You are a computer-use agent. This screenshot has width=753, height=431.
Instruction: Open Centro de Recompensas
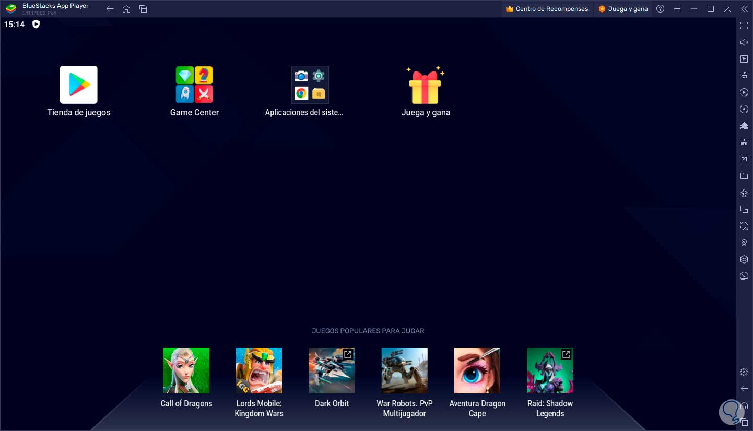coord(548,9)
